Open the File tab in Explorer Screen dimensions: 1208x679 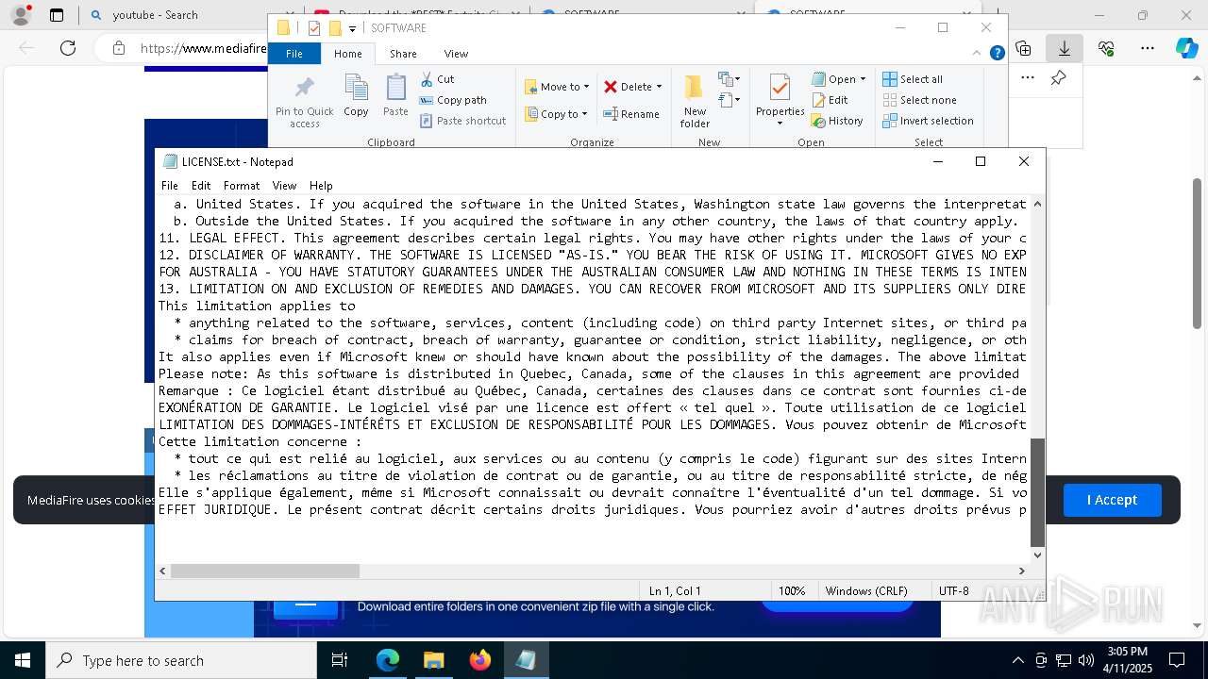pyautogui.click(x=294, y=54)
